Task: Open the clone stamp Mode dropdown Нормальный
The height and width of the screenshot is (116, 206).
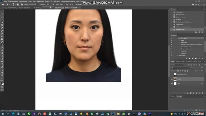Action: [34, 5]
